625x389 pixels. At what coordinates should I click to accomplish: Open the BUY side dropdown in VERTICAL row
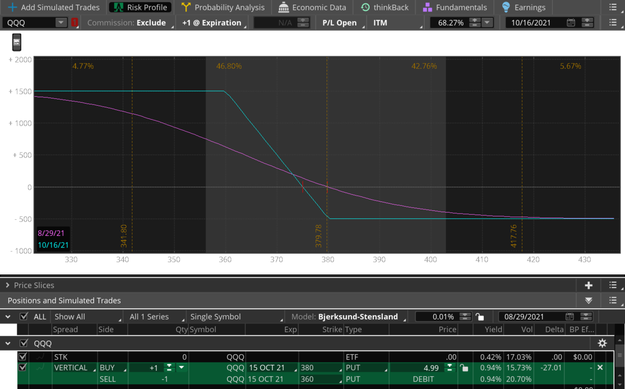coord(112,368)
